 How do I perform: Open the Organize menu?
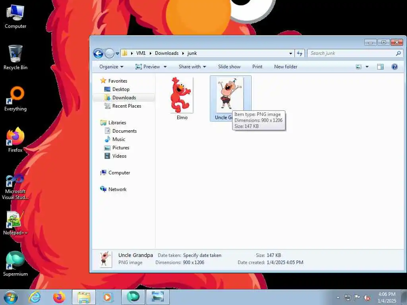coord(111,67)
